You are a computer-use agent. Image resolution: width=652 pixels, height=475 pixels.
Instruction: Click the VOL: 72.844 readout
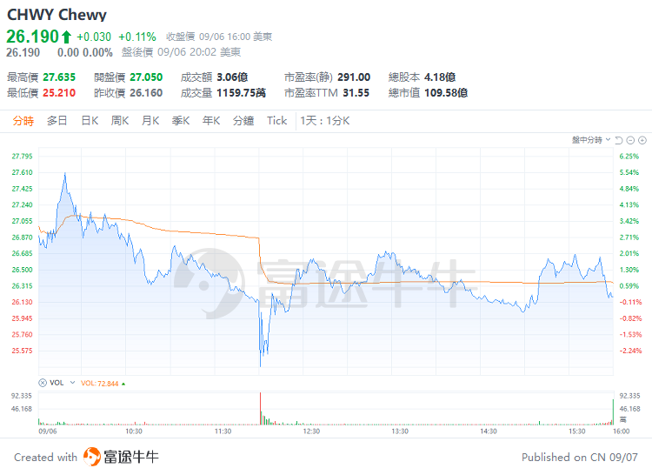pyautogui.click(x=100, y=384)
